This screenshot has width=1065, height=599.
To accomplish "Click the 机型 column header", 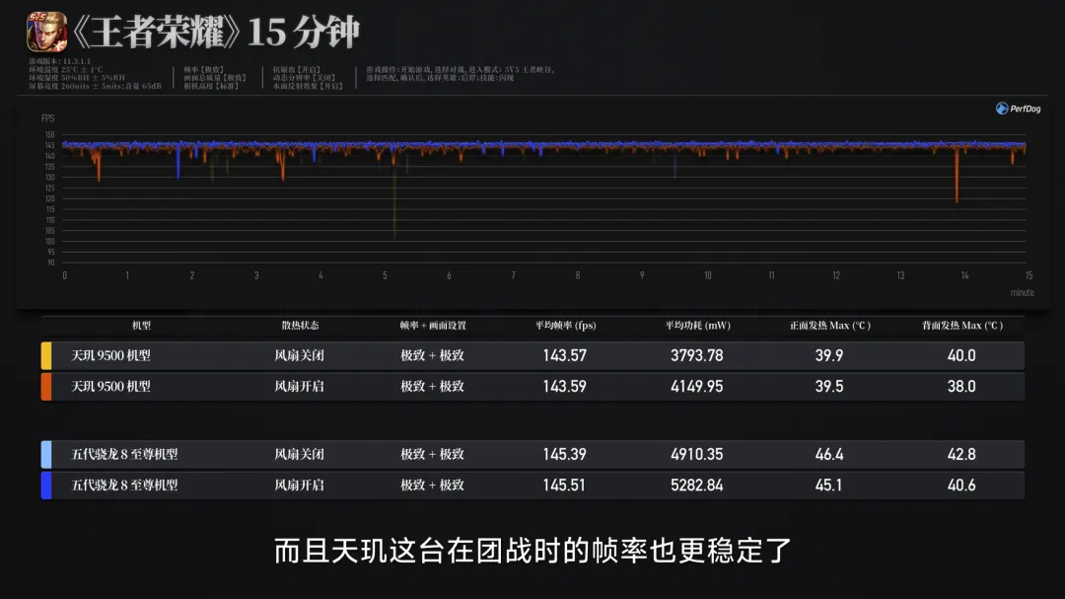I will click(141, 326).
